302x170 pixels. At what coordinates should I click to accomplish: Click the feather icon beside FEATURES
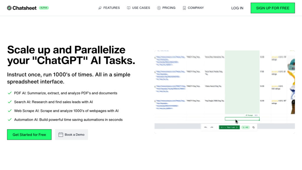(100, 8)
